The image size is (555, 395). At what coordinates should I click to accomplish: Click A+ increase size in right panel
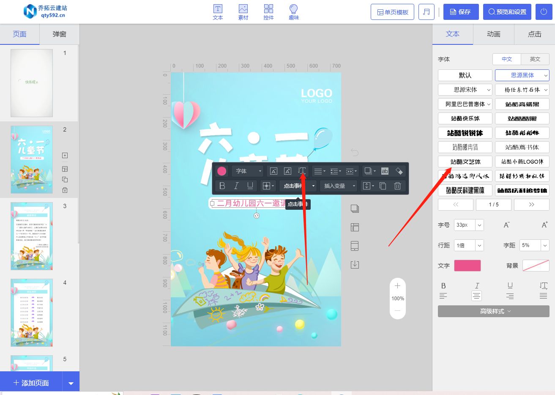[544, 225]
